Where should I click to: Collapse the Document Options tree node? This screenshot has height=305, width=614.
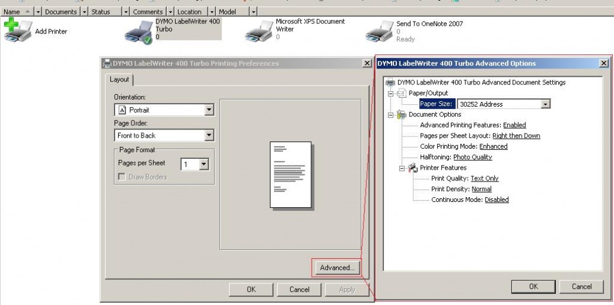coord(390,115)
